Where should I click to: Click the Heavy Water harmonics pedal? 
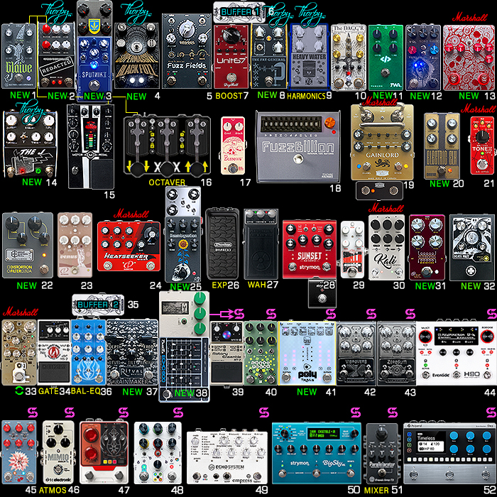tap(309, 56)
